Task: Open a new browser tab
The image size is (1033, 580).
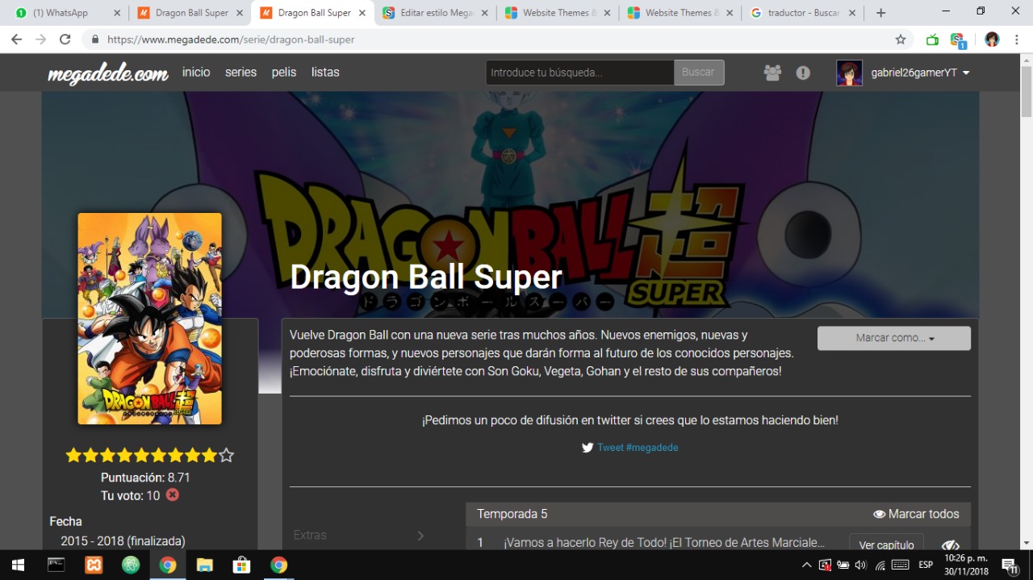Action: (x=880, y=13)
